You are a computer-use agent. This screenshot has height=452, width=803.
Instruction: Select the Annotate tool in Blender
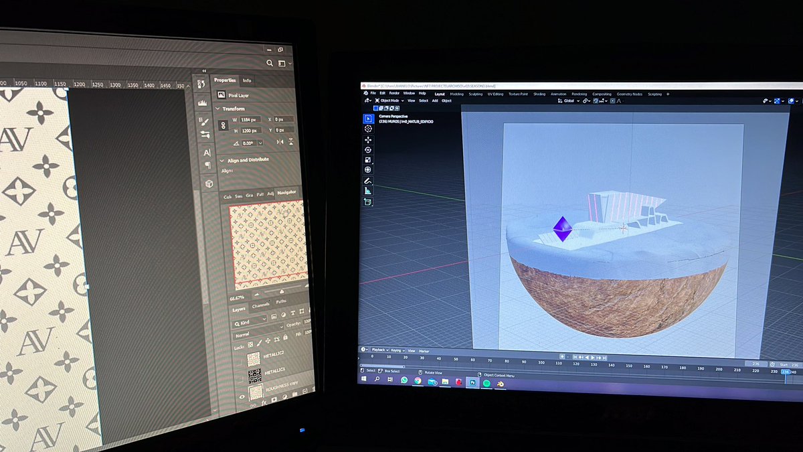(368, 181)
